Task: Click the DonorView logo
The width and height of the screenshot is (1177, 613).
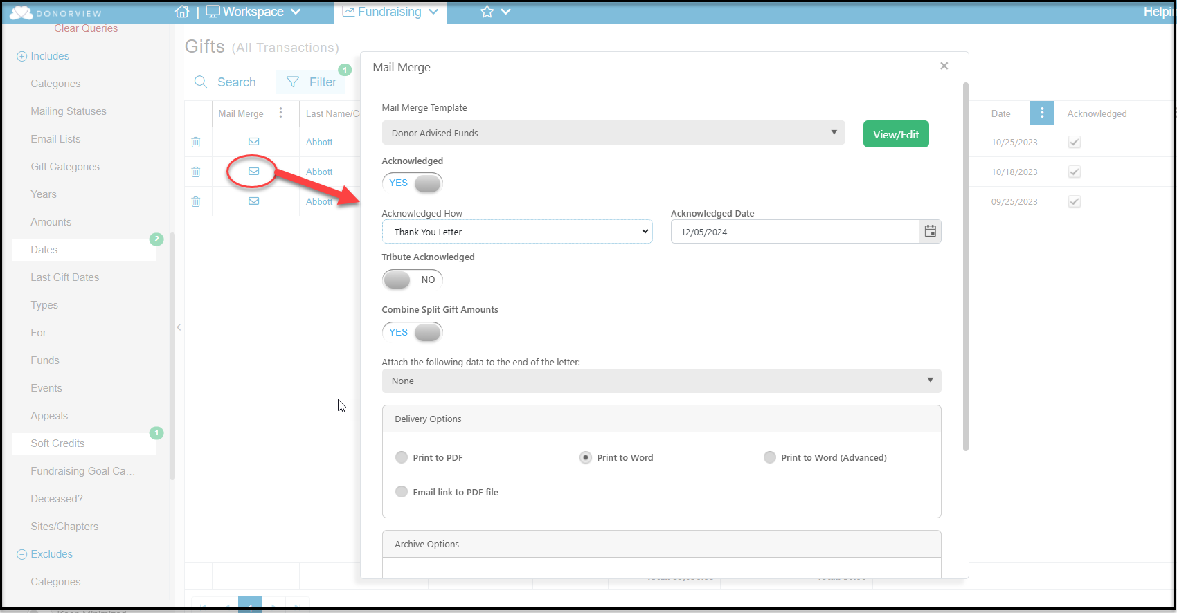Action: (55, 12)
